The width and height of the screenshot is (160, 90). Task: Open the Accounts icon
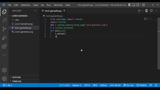(4, 70)
